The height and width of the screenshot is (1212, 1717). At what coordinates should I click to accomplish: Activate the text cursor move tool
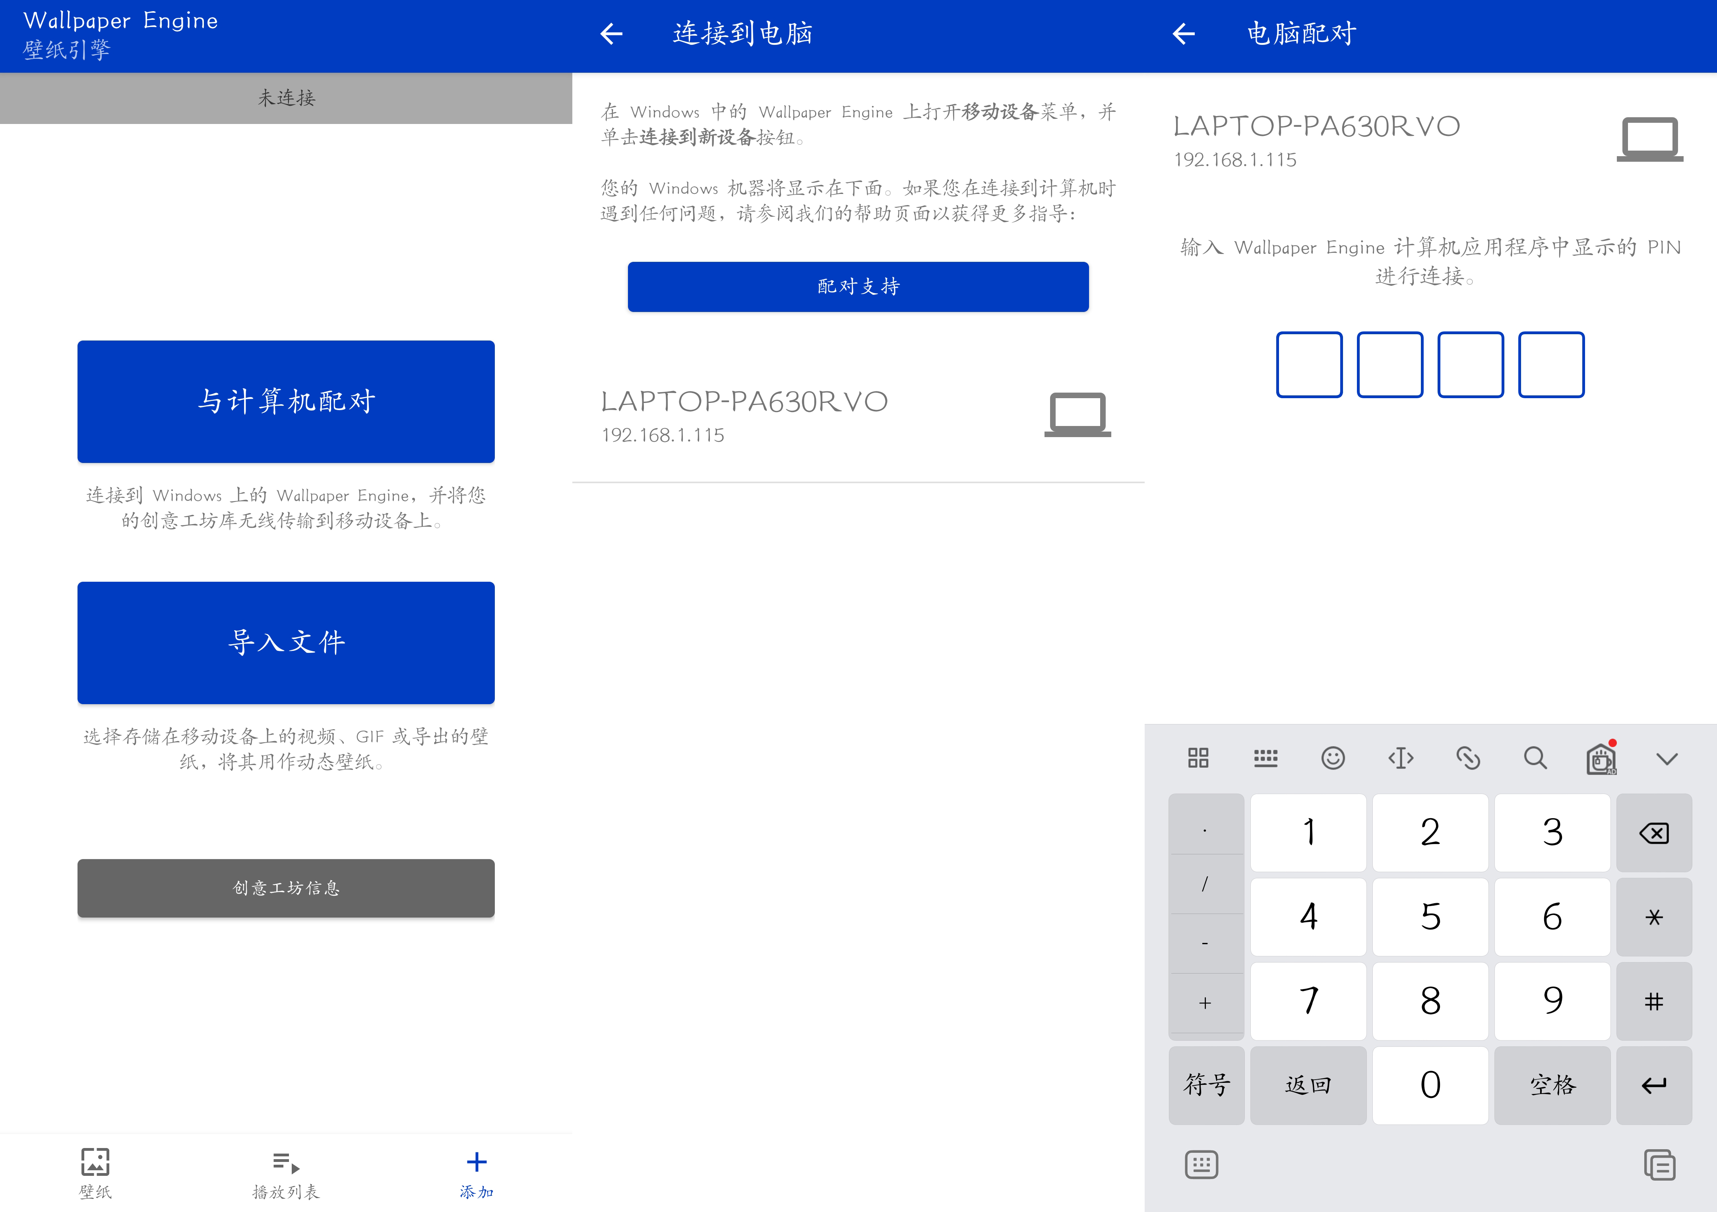(x=1401, y=758)
